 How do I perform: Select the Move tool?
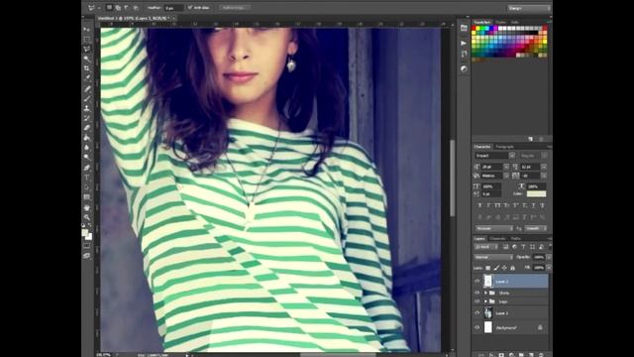tap(87, 30)
